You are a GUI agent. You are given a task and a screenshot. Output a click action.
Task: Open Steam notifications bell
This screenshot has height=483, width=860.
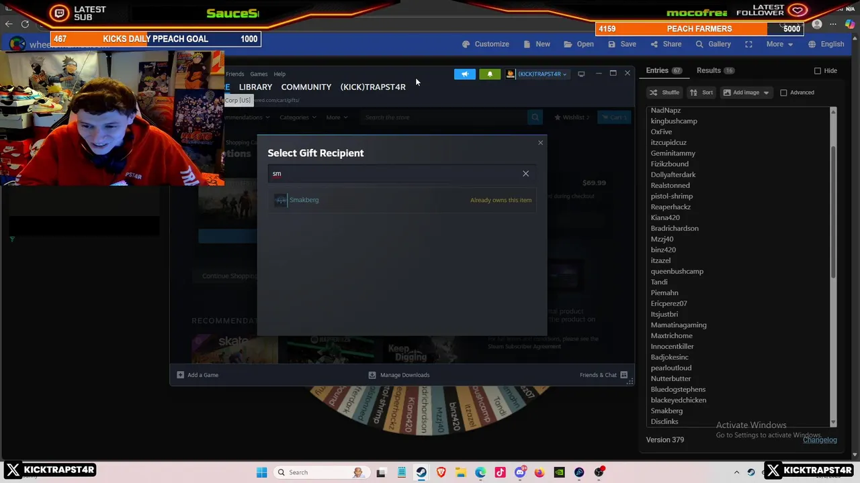tap(490, 74)
